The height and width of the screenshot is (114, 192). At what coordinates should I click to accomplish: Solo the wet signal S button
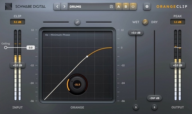(136, 107)
